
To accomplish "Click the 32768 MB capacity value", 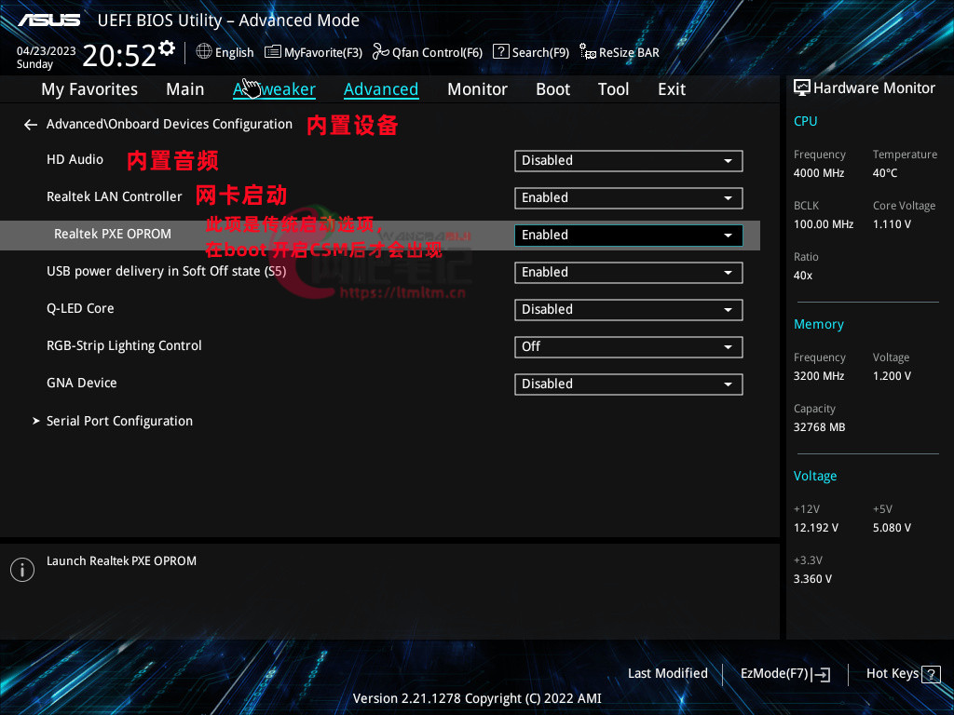I will coord(820,427).
